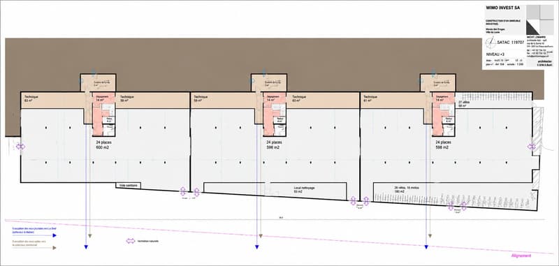Image resolution: width=559 pixels, height=266 pixels.
Task: Click the brown wastewater evacuation legend text
Action: [x=29, y=243]
